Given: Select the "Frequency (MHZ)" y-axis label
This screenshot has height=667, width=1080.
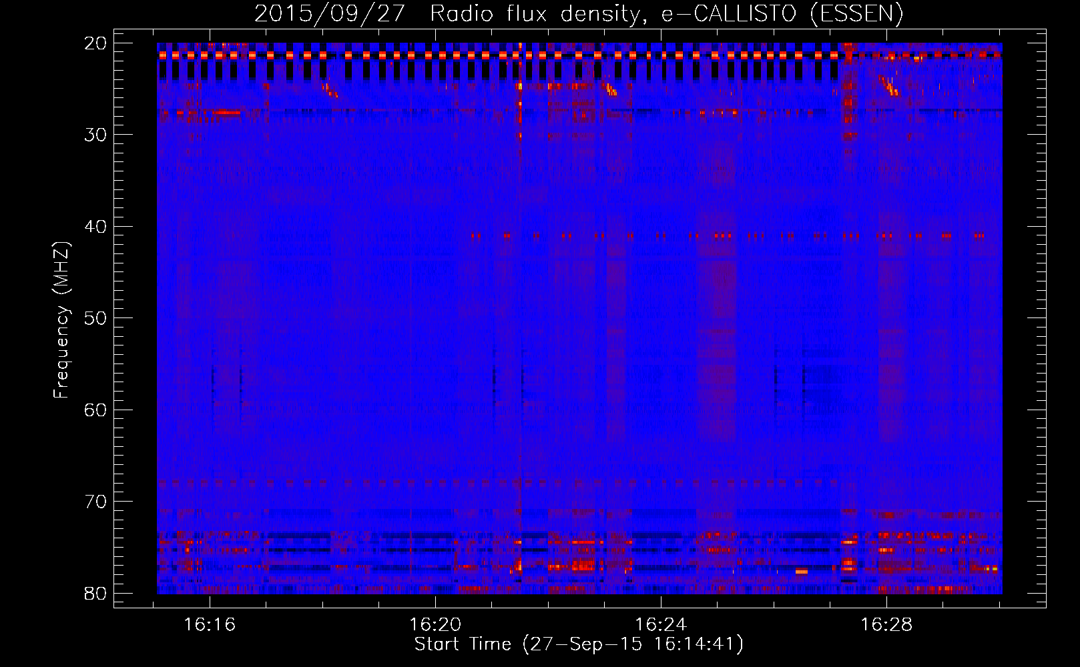Looking at the screenshot, I should coord(61,320).
